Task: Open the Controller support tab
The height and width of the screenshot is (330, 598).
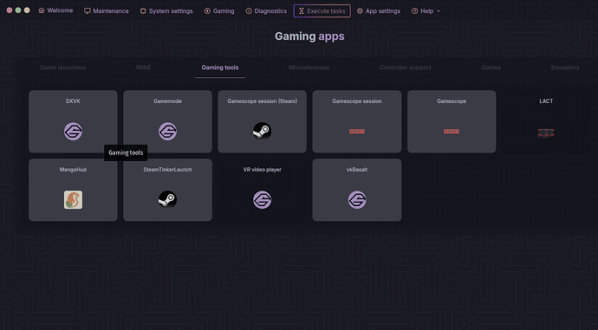Action: point(405,68)
